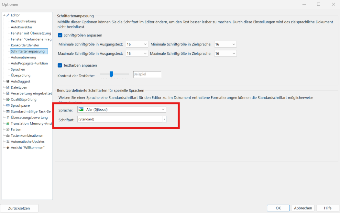Click the Zurücksetzen button

(19, 208)
